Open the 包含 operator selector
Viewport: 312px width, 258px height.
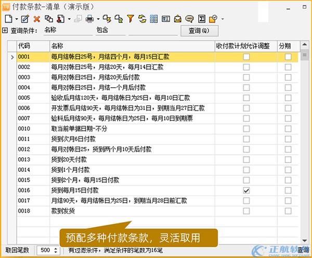[110, 31]
